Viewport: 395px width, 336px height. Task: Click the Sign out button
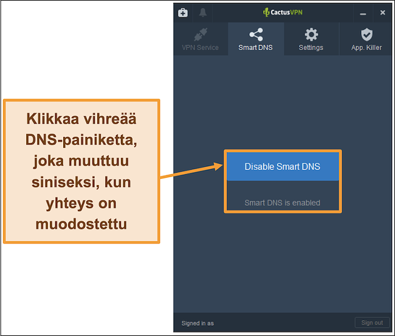click(372, 323)
